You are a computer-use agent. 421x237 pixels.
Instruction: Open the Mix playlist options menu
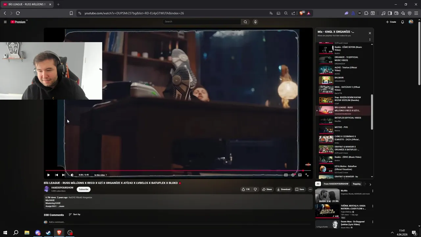370,39
